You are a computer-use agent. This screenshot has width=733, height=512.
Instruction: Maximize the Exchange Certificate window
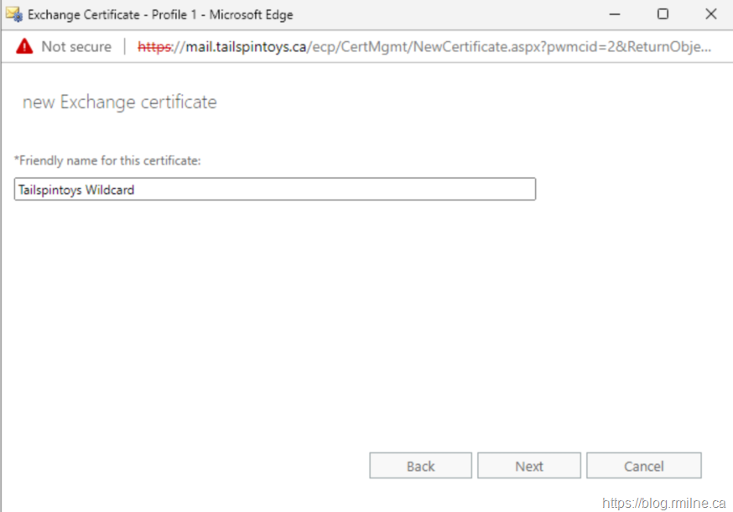coord(663,14)
